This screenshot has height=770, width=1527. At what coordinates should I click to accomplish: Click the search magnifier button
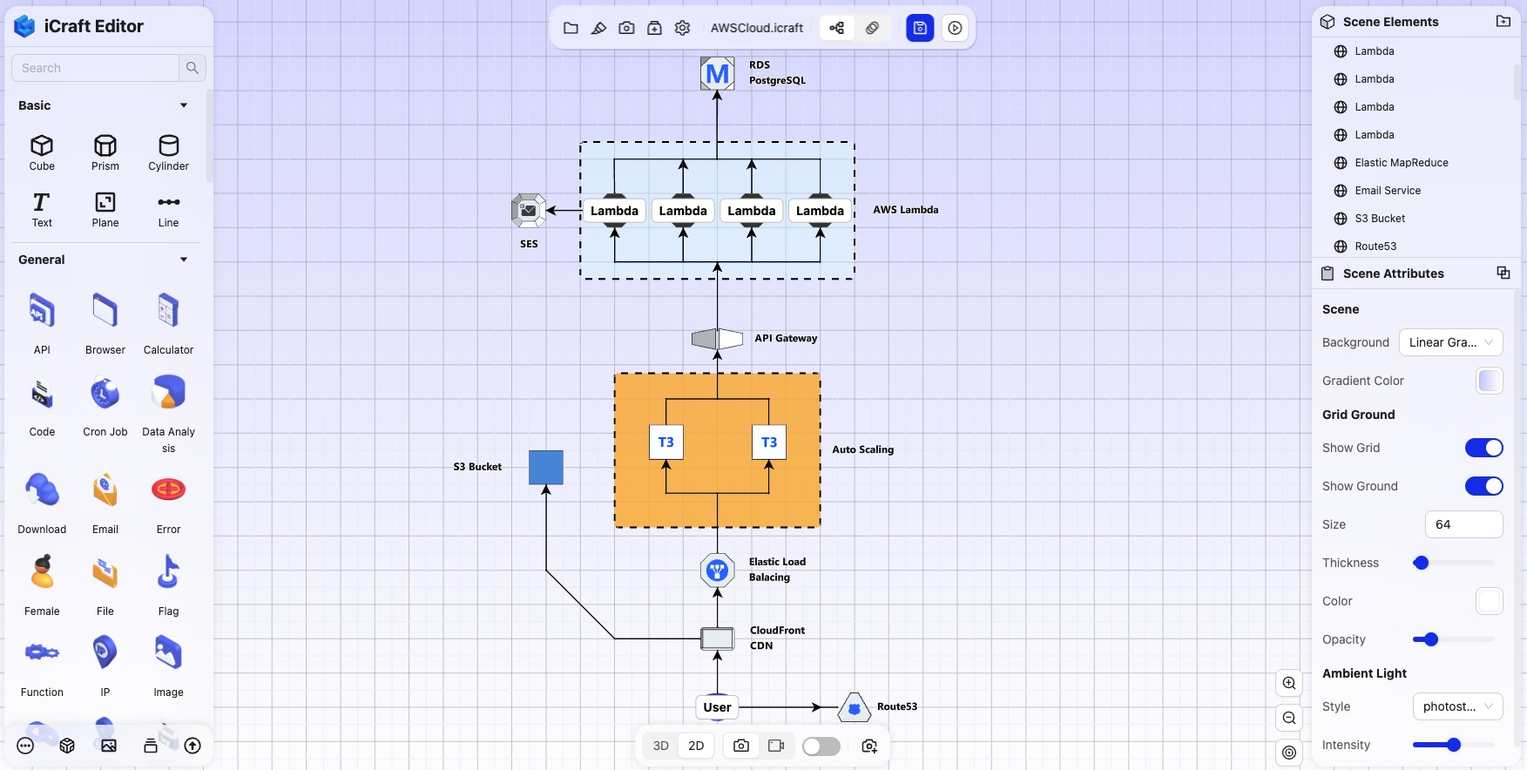pos(193,68)
